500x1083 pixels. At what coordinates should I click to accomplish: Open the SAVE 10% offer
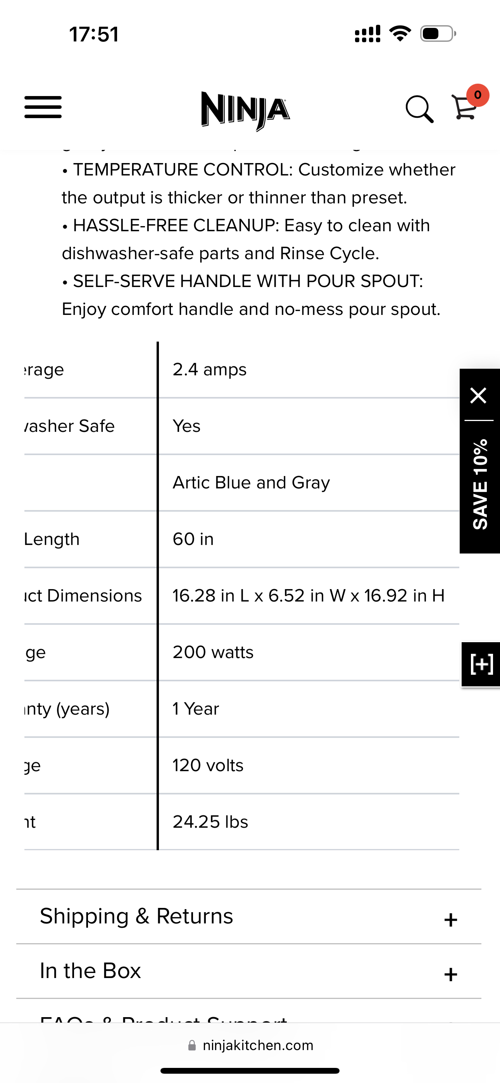click(480, 484)
